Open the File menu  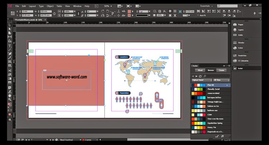(17, 6)
